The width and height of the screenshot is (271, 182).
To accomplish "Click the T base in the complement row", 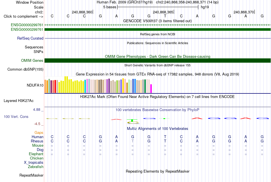I will 165,16.
